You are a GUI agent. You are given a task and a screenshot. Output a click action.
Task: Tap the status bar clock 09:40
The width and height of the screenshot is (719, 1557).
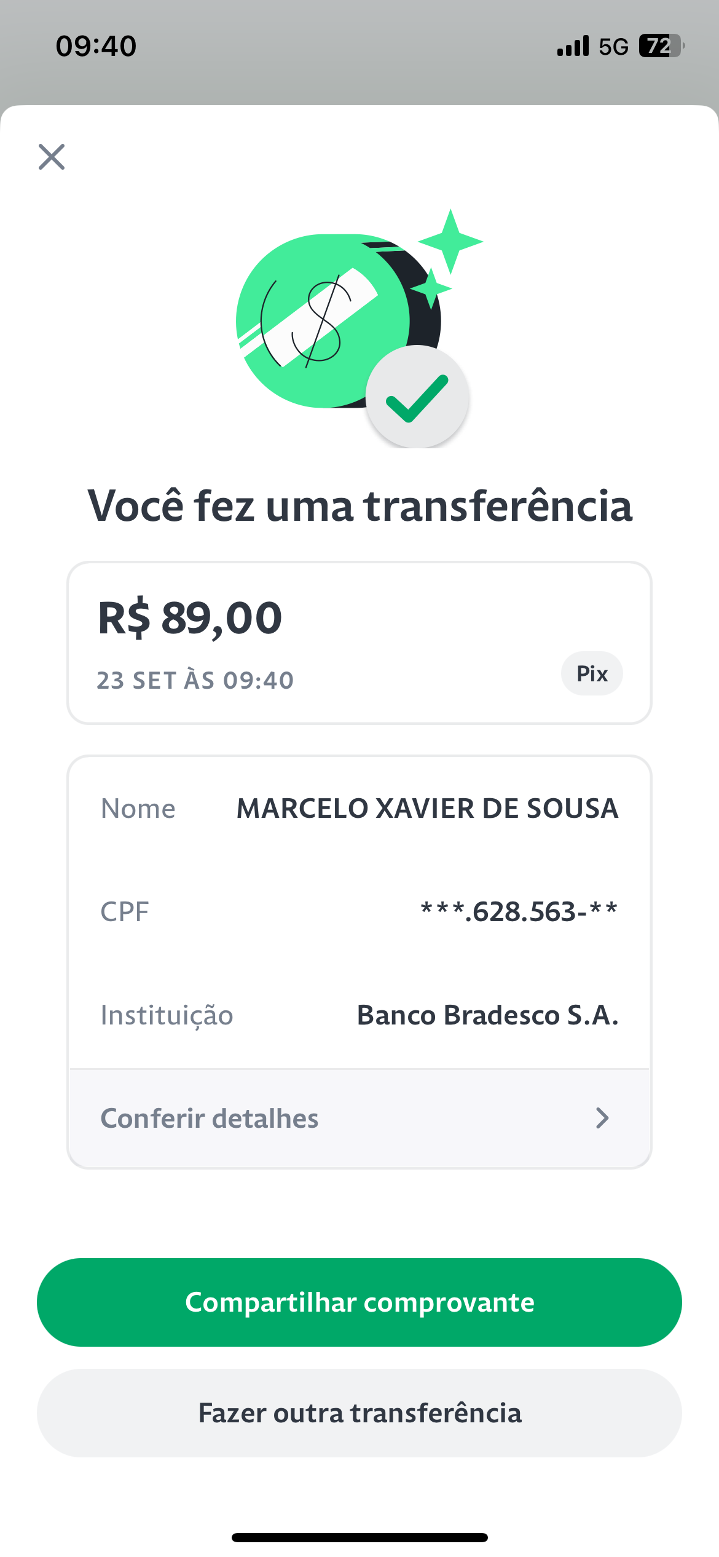(x=96, y=46)
